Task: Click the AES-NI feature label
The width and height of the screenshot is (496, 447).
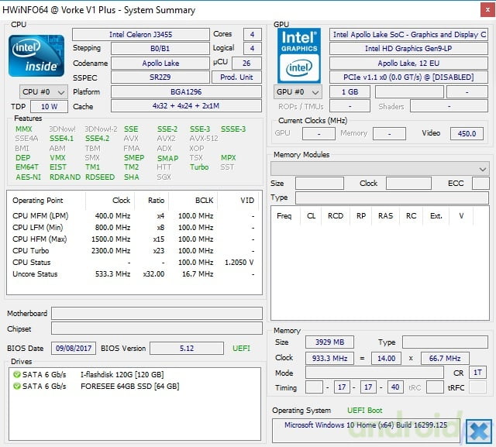Action: (x=28, y=177)
